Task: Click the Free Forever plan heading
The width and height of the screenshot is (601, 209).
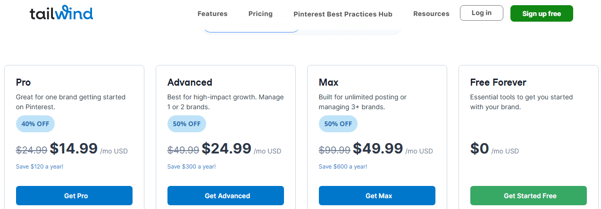Action: (498, 82)
